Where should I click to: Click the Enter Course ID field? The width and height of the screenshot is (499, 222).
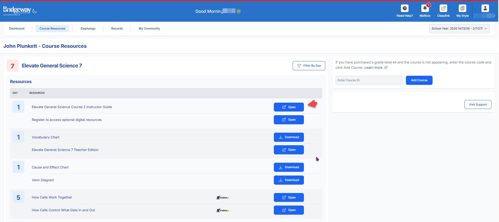tap(369, 80)
